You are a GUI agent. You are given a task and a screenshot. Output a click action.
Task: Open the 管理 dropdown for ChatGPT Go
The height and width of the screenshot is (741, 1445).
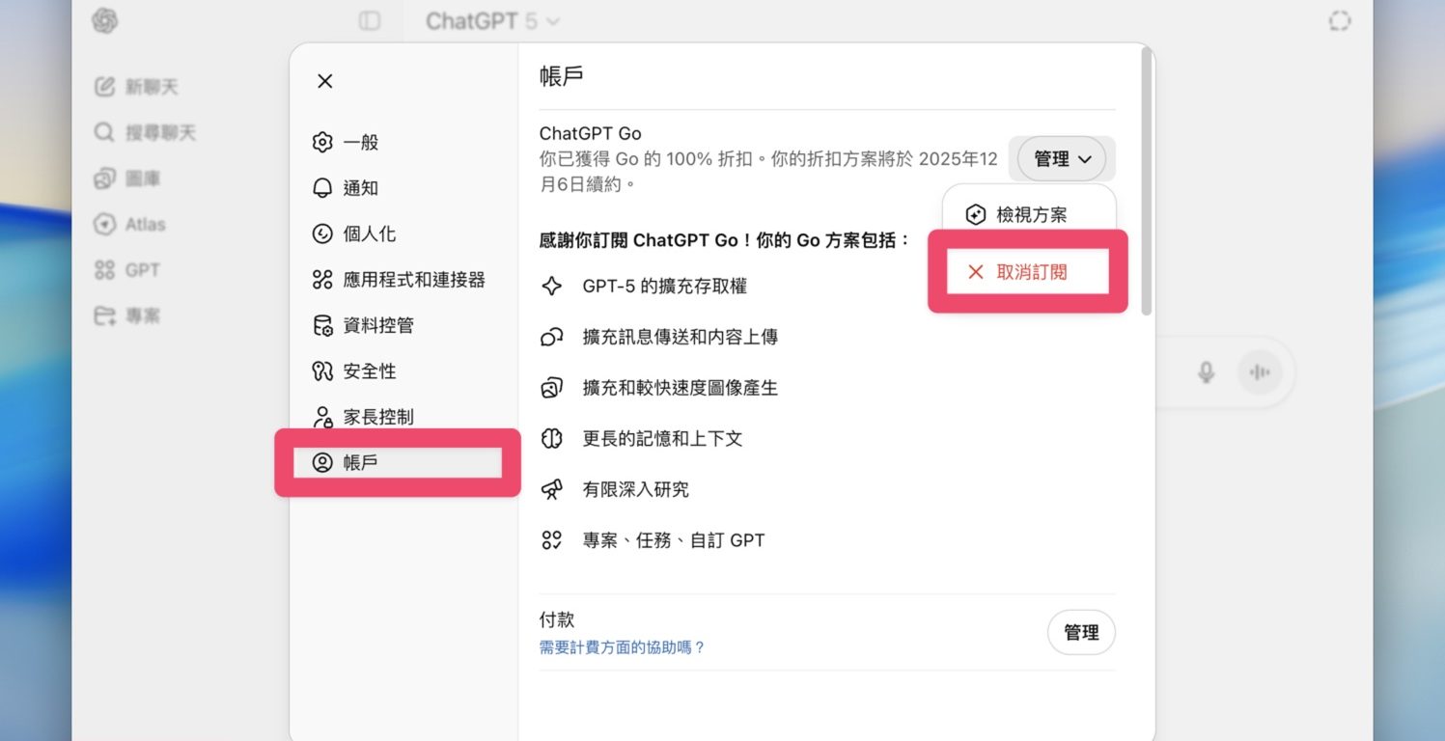pyautogui.click(x=1061, y=159)
